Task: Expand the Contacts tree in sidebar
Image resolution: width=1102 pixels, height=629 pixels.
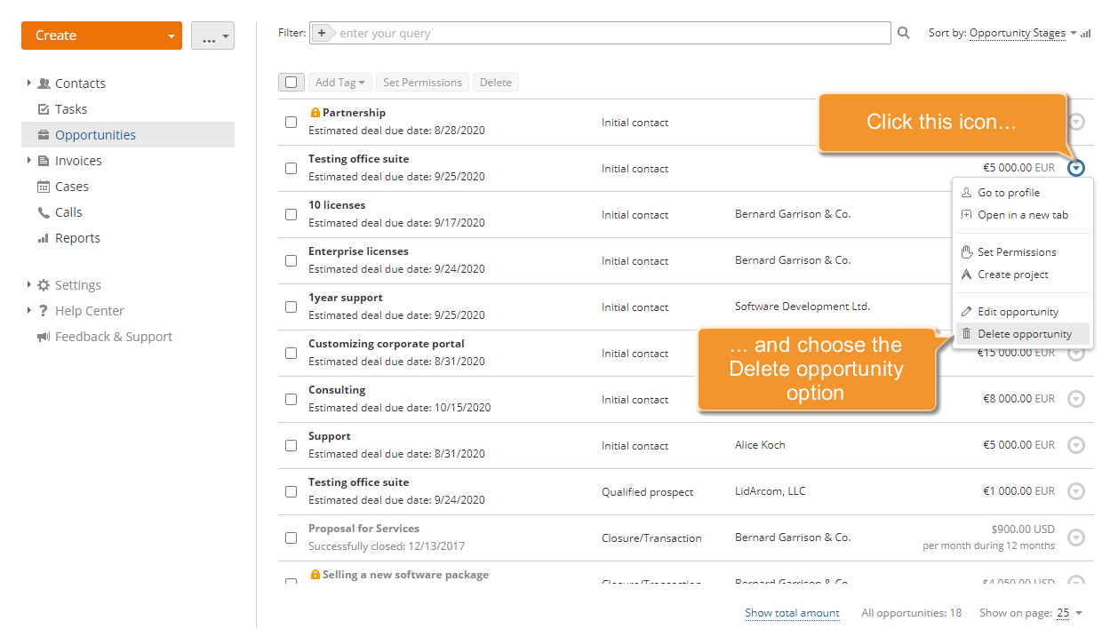Action: pyautogui.click(x=29, y=83)
